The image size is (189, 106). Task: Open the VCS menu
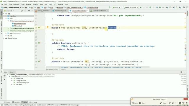pos(55,4)
